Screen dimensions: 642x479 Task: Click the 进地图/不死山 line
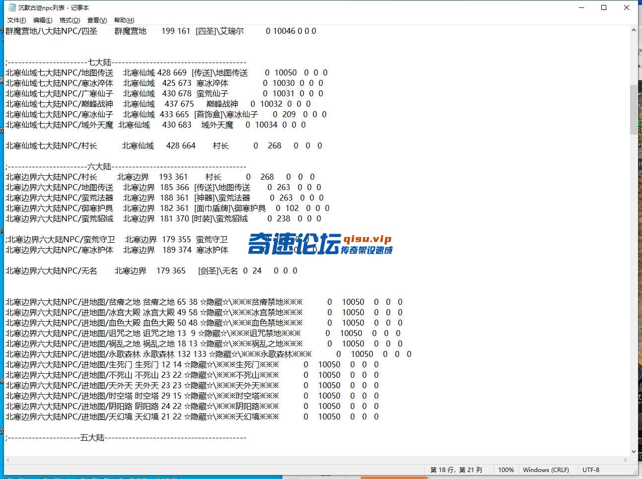[x=192, y=375]
